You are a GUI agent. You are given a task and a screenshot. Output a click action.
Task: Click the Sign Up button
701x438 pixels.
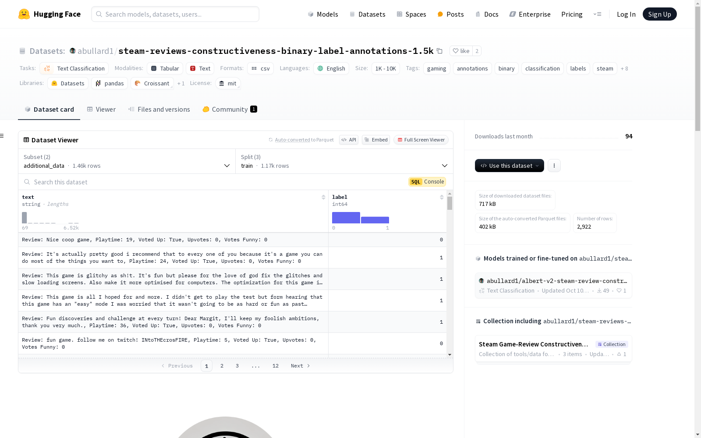[x=659, y=14]
